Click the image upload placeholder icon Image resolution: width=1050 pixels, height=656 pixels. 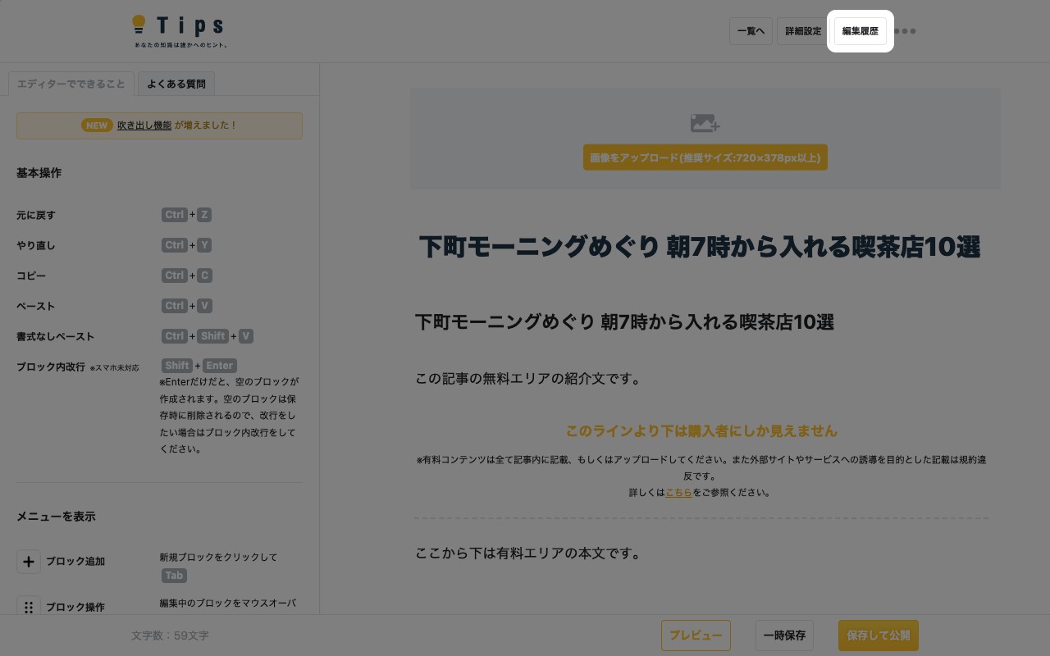click(x=705, y=123)
